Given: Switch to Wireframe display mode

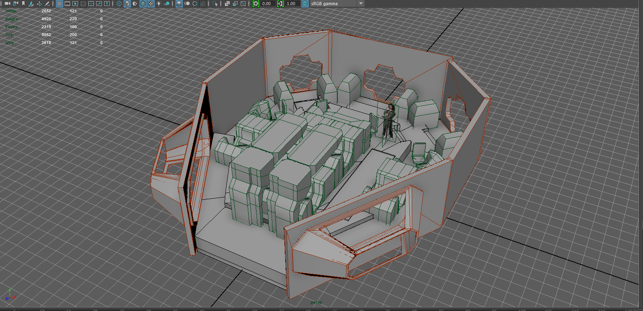Looking at the screenshot, I should [119, 4].
